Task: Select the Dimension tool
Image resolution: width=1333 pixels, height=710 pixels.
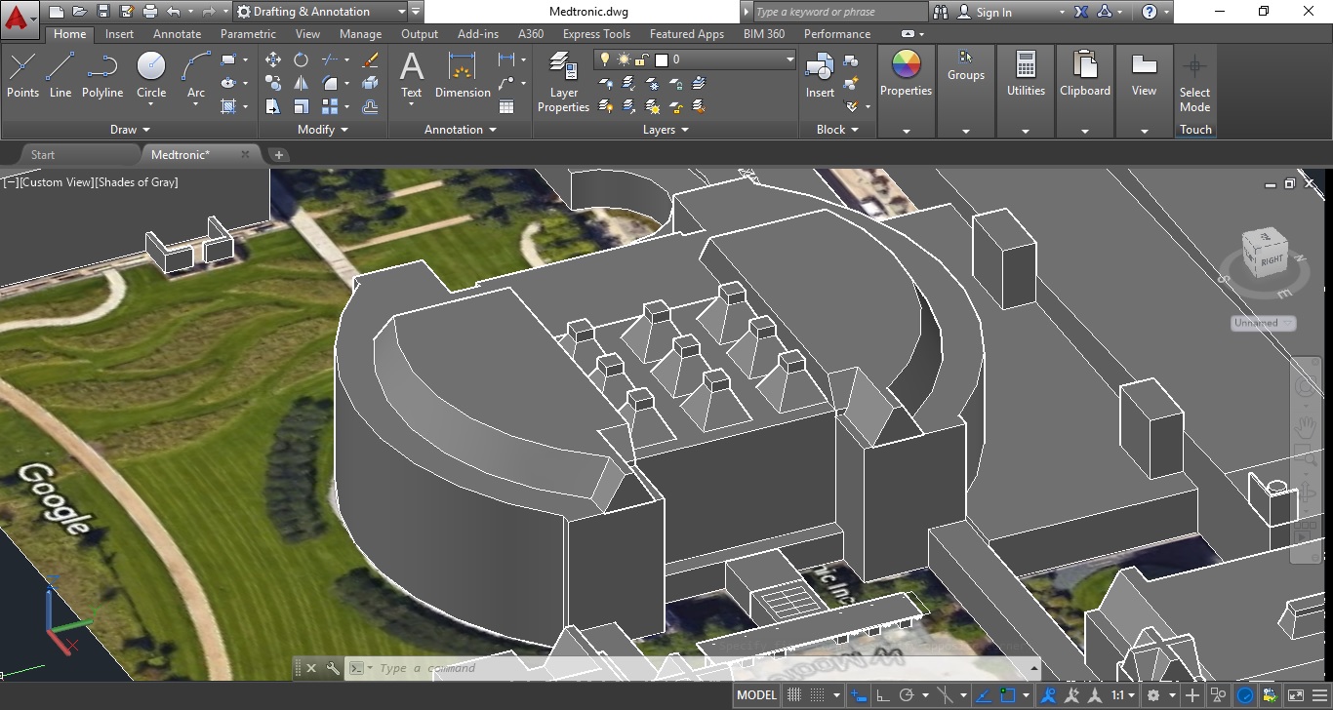Action: 463,76
